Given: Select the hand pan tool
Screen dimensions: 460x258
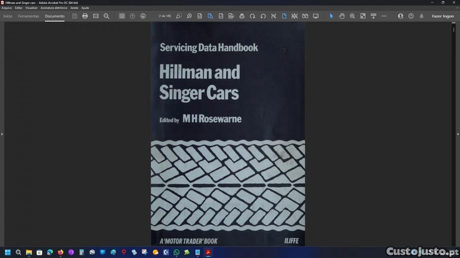Looking at the screenshot, I should click(342, 16).
